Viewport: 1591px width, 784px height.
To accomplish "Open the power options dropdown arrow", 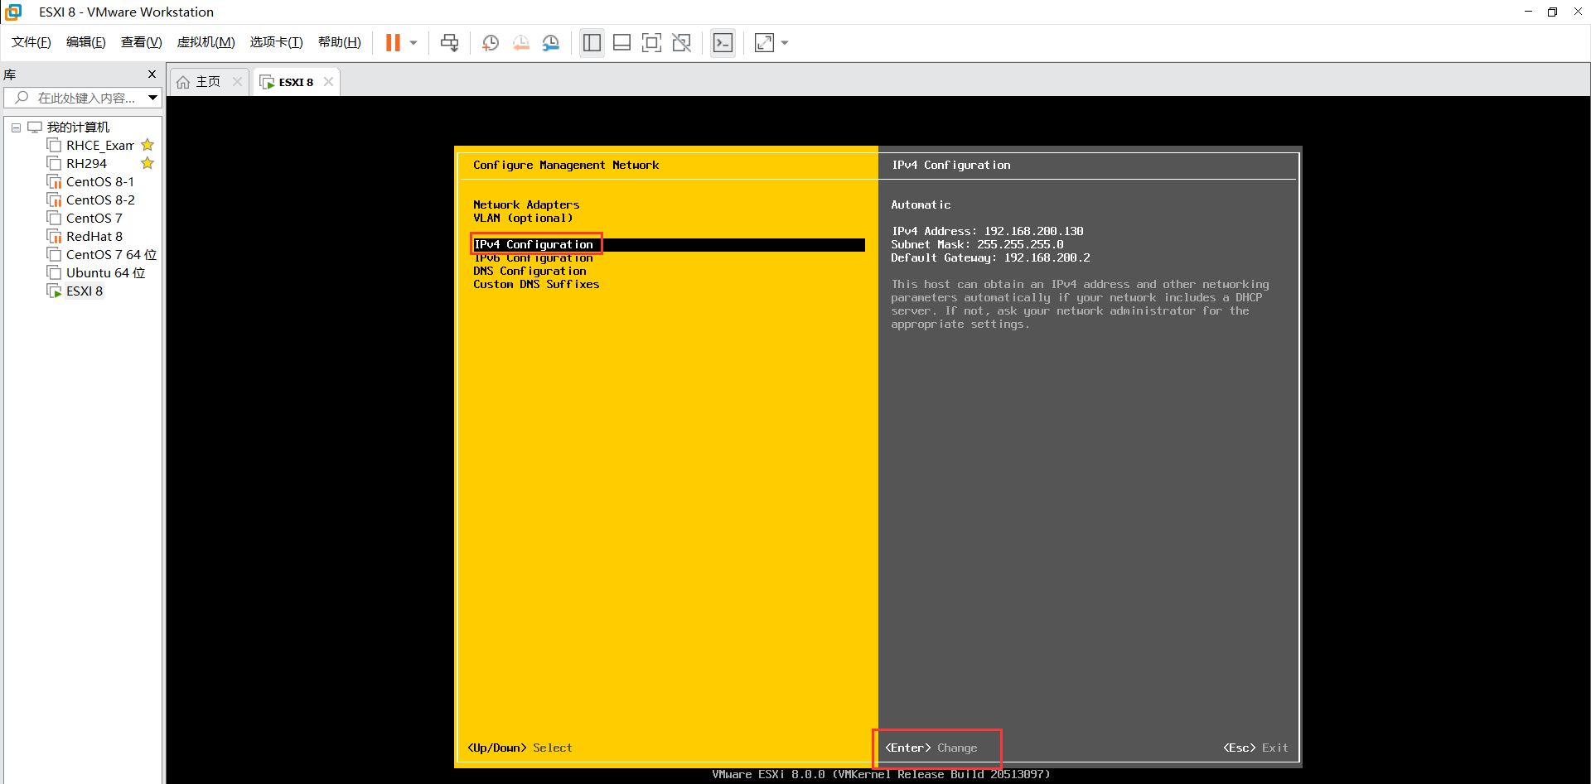I will tap(413, 43).
